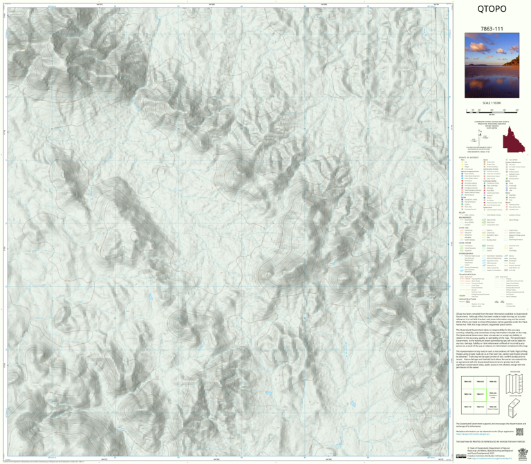
Task: Click the maroon Queensland locator map
Action: (514, 139)
